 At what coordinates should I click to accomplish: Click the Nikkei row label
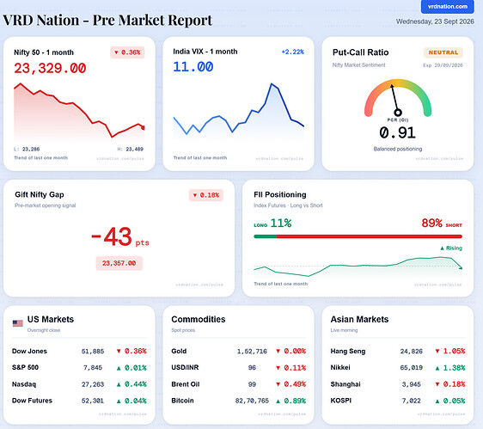pyautogui.click(x=340, y=367)
